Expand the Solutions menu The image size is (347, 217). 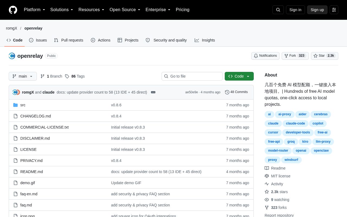62,10
